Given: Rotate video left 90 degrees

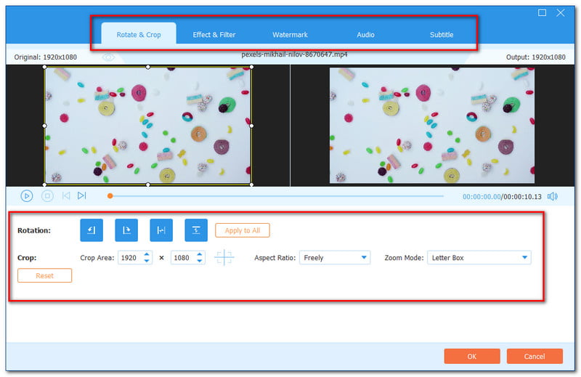Looking at the screenshot, I should [92, 230].
